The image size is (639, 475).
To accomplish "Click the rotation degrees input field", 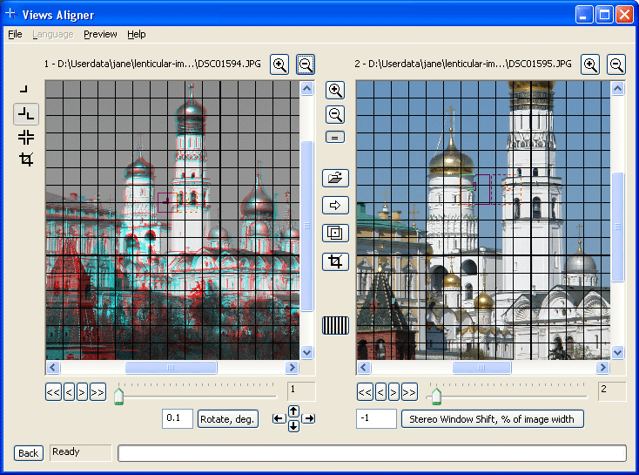I will [178, 419].
